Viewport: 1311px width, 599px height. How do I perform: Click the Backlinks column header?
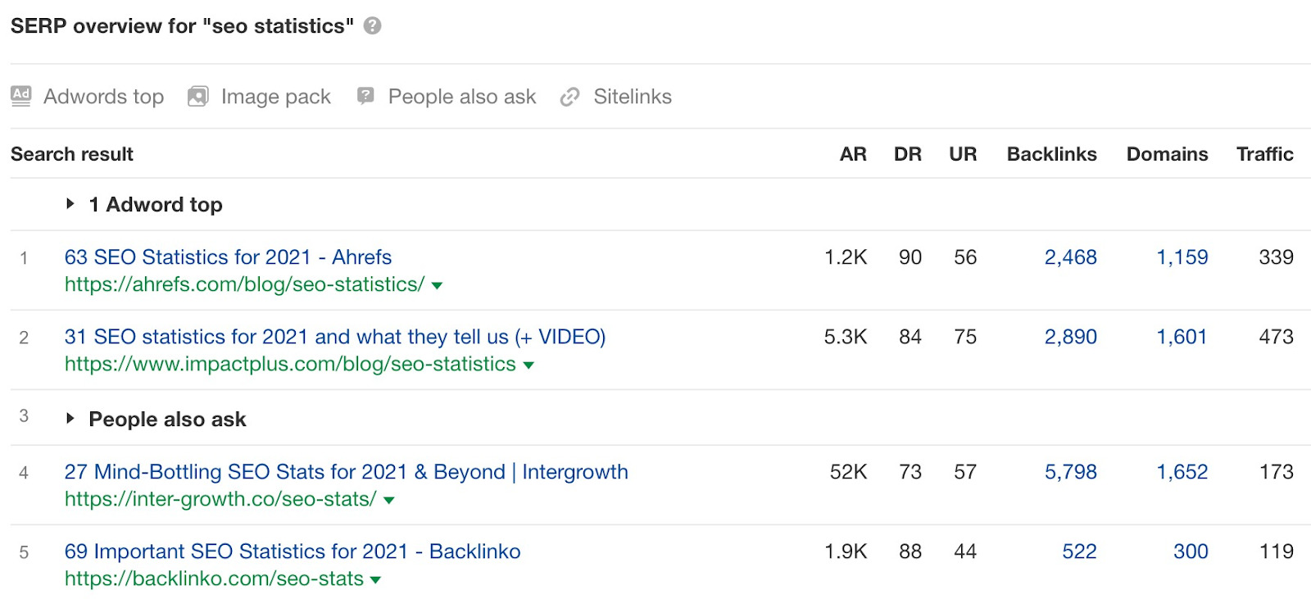tap(1051, 154)
